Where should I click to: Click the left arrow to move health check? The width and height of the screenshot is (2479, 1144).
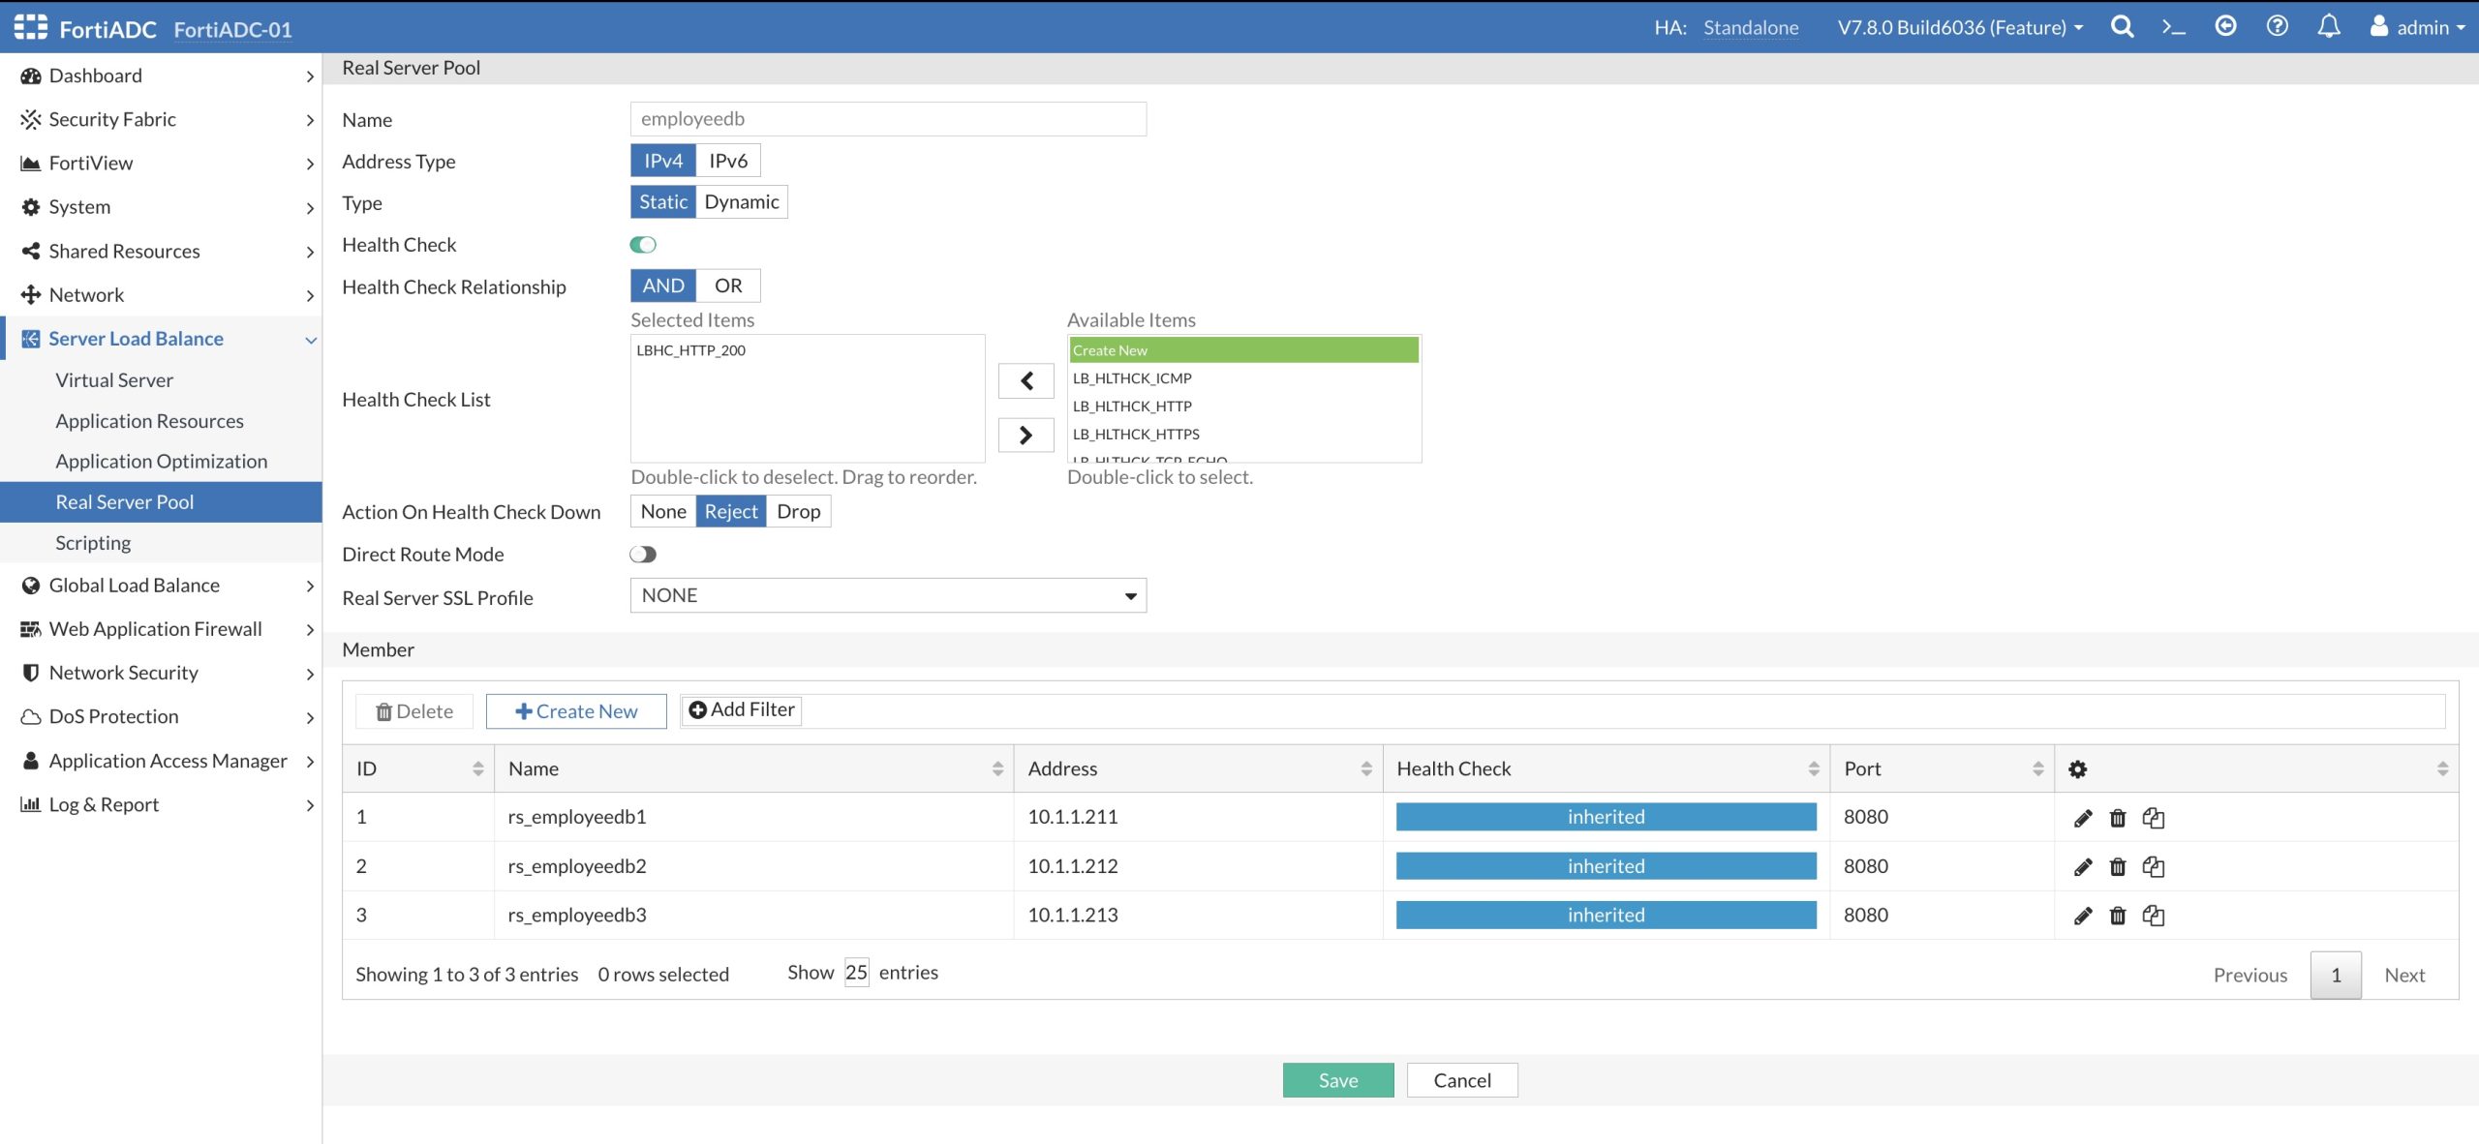[1025, 381]
